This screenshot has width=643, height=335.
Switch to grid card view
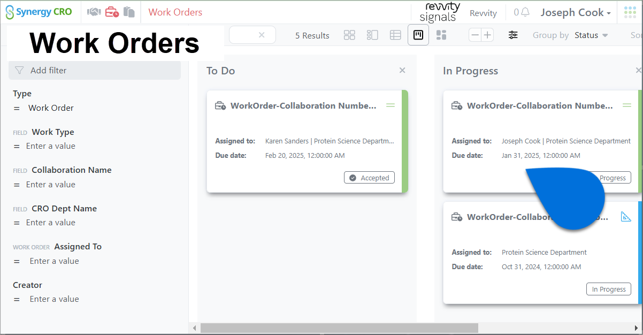tap(349, 35)
